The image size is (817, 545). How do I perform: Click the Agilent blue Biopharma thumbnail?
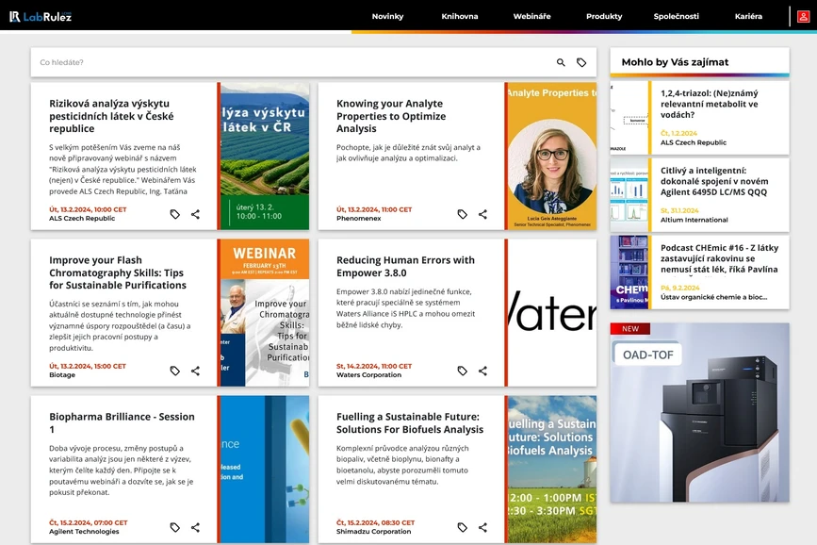click(265, 469)
